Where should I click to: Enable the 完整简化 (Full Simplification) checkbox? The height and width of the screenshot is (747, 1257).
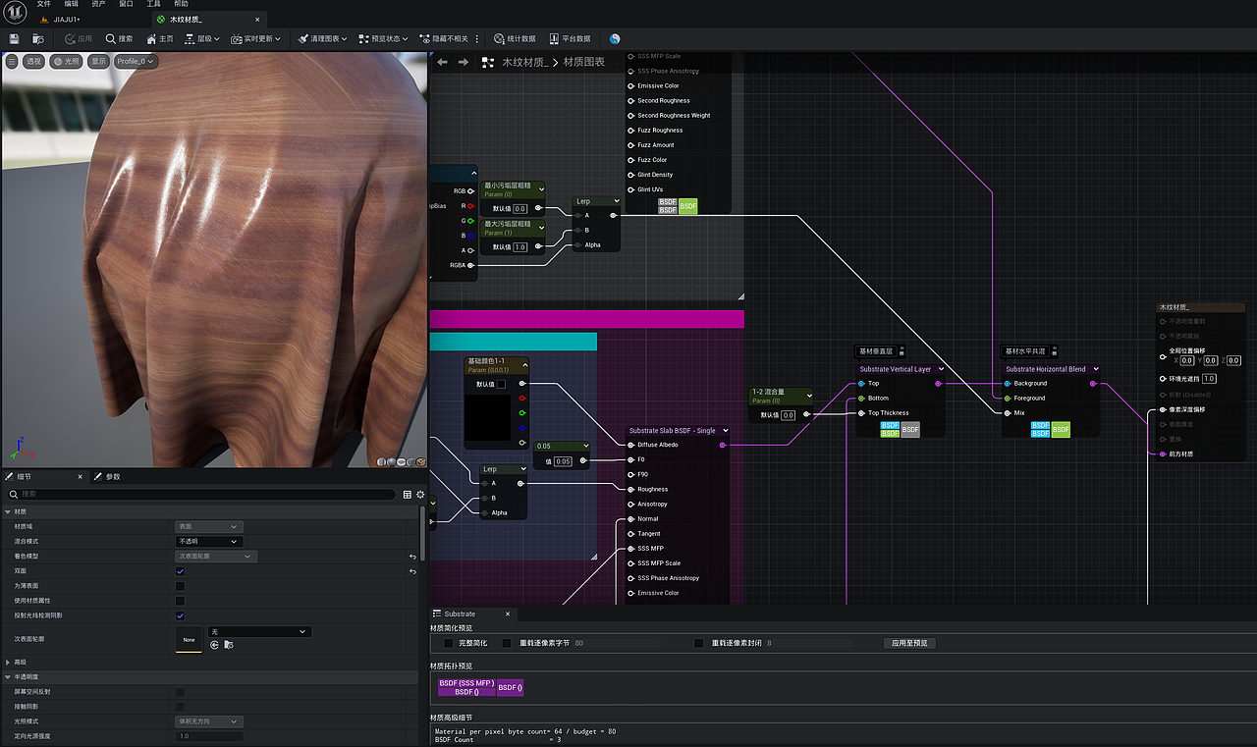449,643
